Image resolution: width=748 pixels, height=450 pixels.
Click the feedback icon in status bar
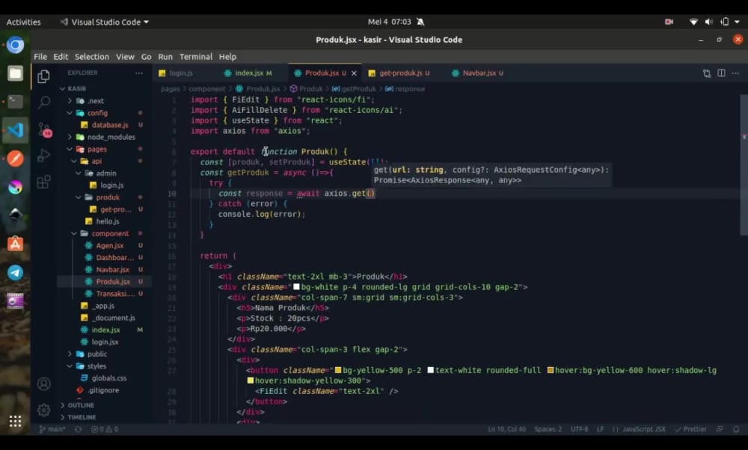(720, 429)
